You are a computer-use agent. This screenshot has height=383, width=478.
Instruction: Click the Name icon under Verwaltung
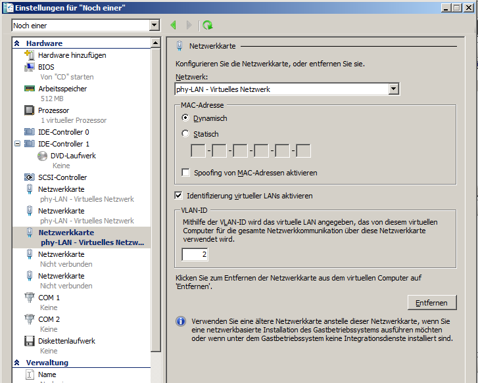pyautogui.click(x=30, y=374)
